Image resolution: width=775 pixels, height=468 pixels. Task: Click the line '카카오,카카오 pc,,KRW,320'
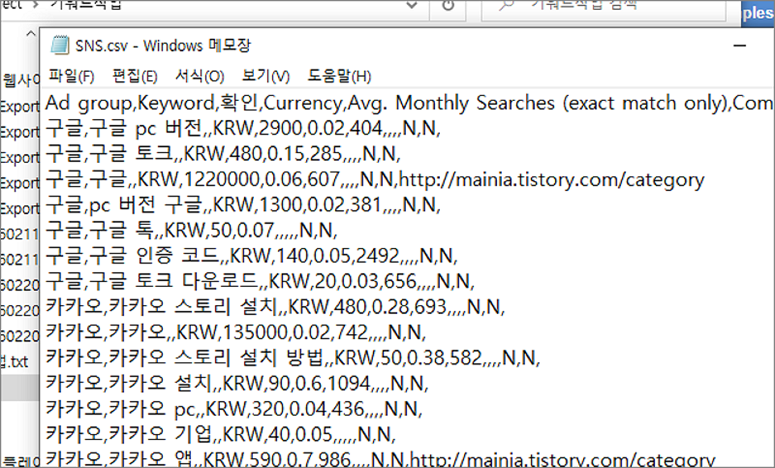(234, 409)
